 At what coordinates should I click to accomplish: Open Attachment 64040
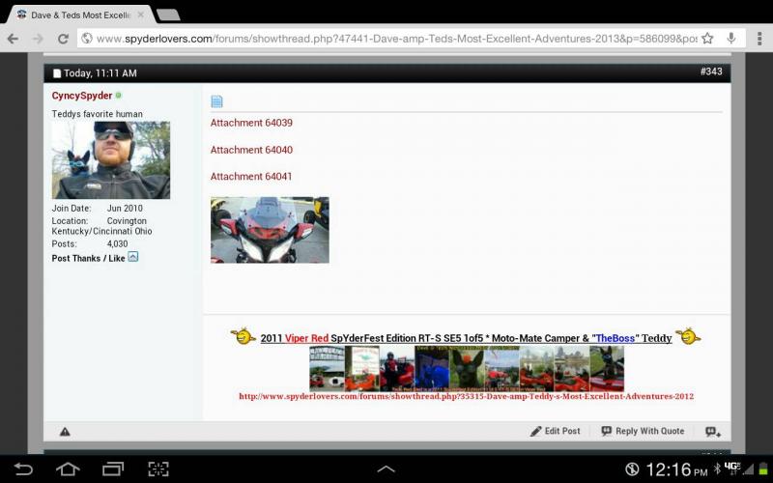[251, 150]
